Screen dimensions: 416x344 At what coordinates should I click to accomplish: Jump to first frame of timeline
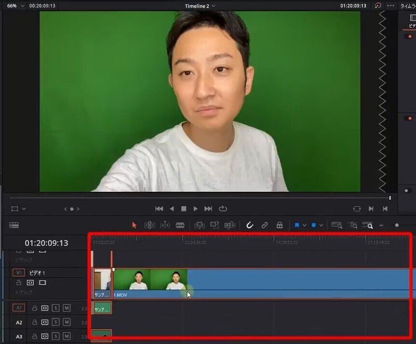pyautogui.click(x=159, y=209)
